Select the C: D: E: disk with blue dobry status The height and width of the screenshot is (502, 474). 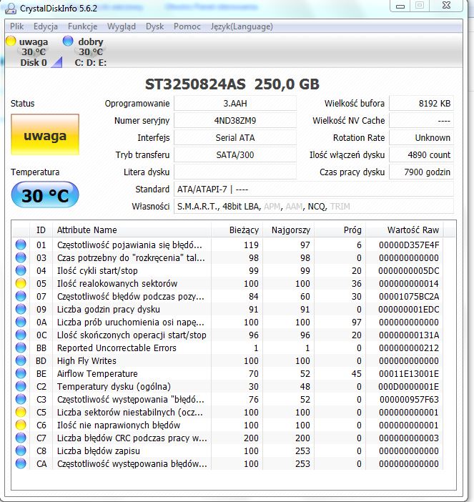click(x=87, y=52)
